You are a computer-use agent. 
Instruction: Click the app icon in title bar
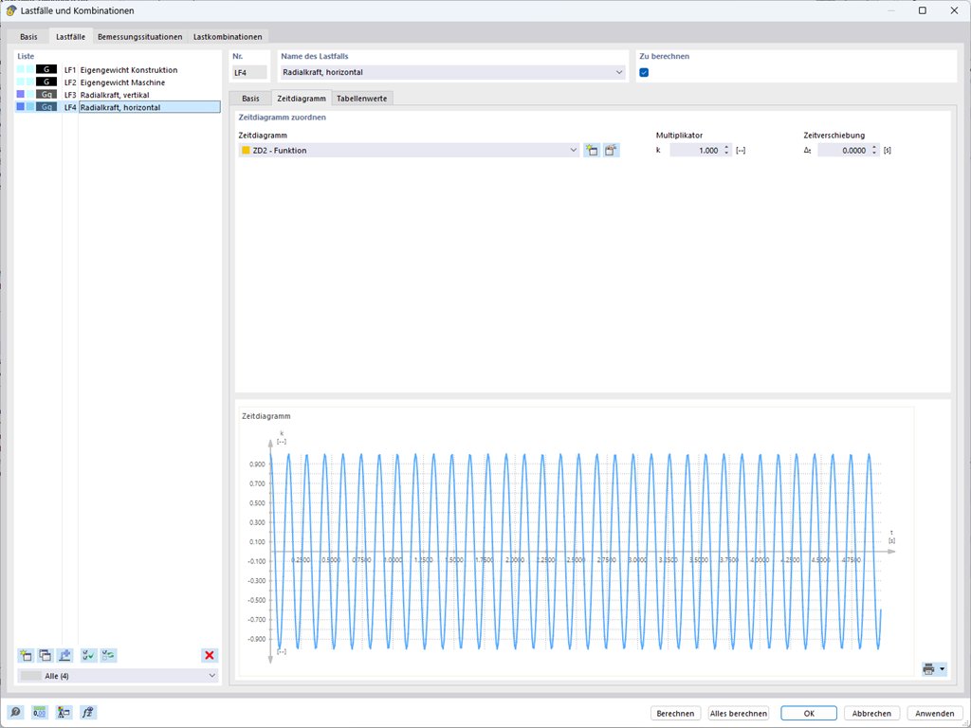[10, 10]
